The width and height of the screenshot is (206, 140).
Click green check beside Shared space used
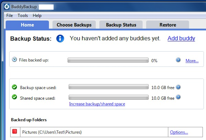[14, 97]
